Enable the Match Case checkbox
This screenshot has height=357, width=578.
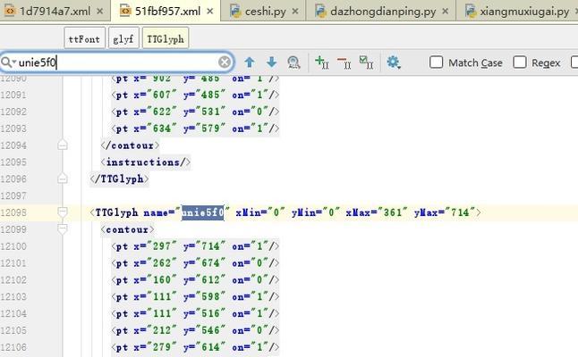[x=436, y=62]
